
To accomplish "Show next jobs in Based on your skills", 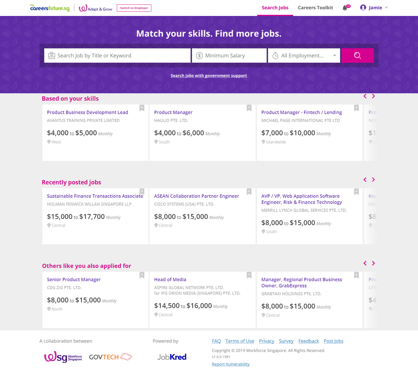I will 373,96.
